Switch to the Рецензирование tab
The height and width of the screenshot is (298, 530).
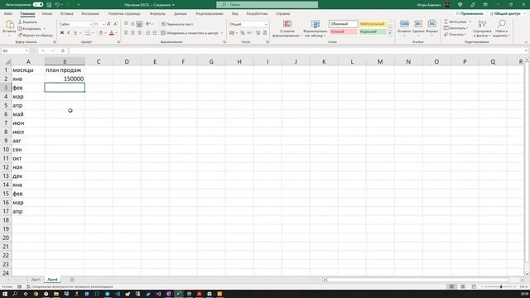[210, 13]
